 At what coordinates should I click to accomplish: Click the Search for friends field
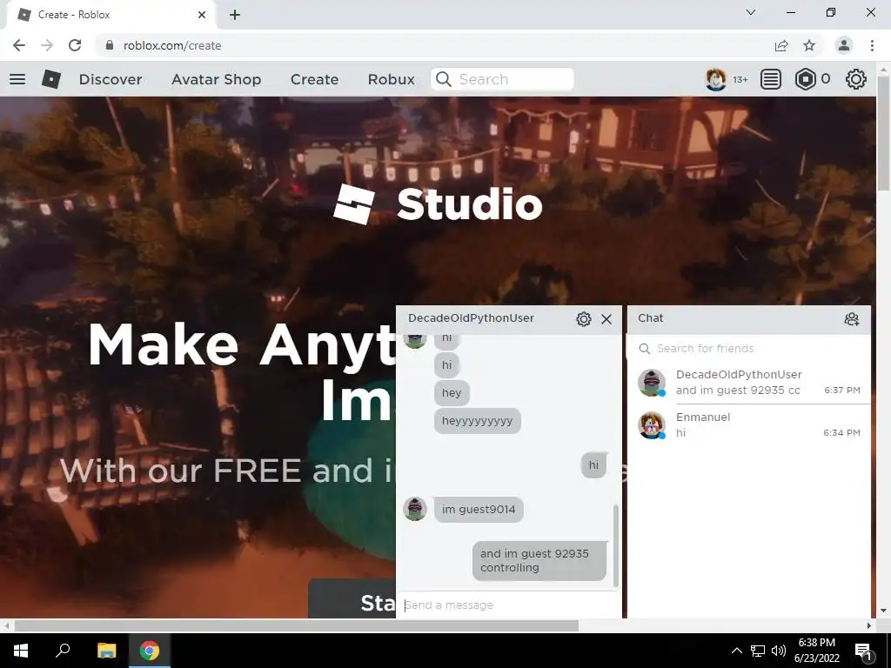tap(748, 348)
